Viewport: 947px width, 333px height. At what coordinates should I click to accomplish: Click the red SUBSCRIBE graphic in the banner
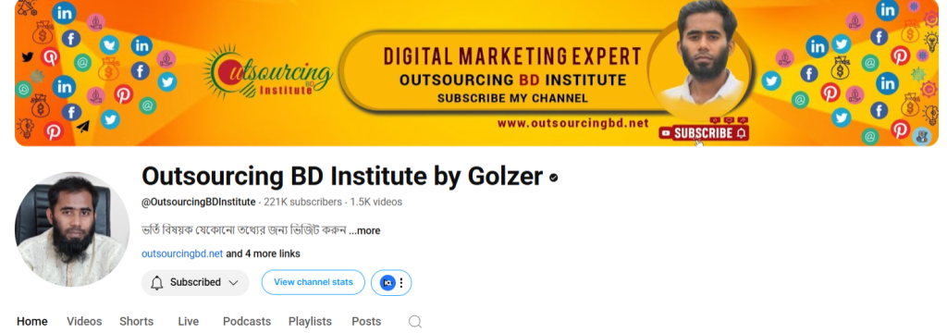point(704,133)
